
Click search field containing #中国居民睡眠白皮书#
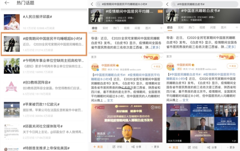pyautogui.click(x=205, y=4)
